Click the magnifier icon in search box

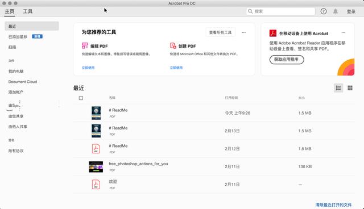250,11
